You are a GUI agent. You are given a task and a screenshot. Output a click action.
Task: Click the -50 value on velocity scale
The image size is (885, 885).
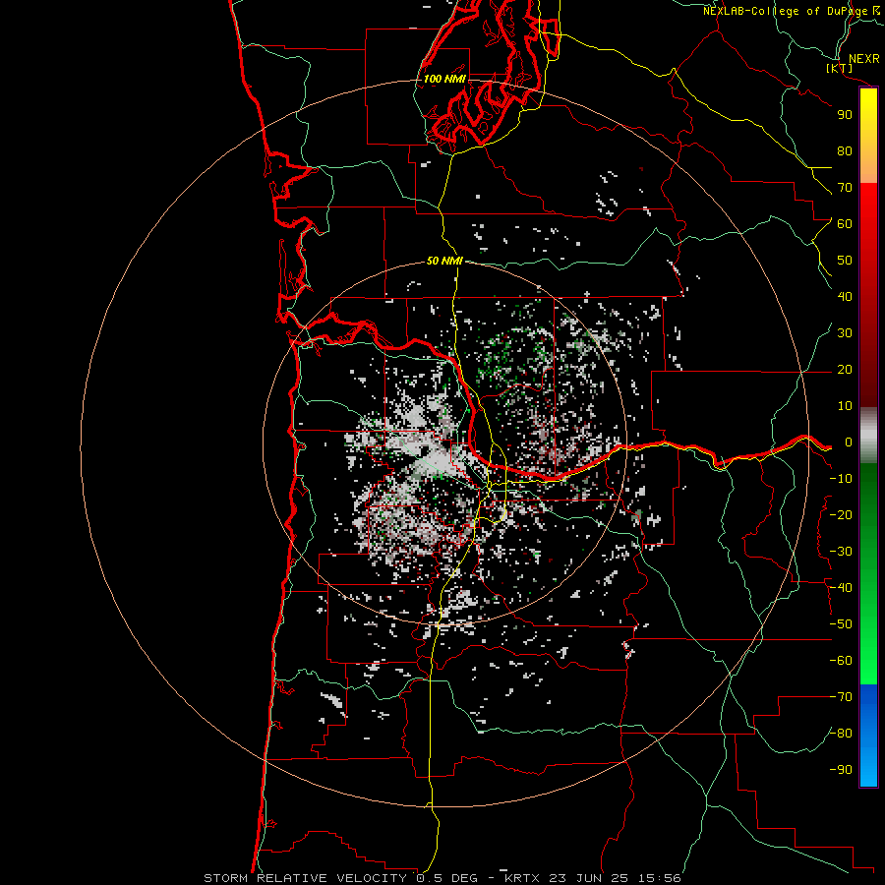pos(841,624)
